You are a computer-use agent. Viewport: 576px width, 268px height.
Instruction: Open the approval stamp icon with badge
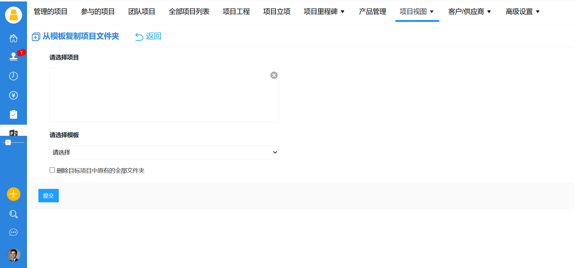(x=13, y=57)
